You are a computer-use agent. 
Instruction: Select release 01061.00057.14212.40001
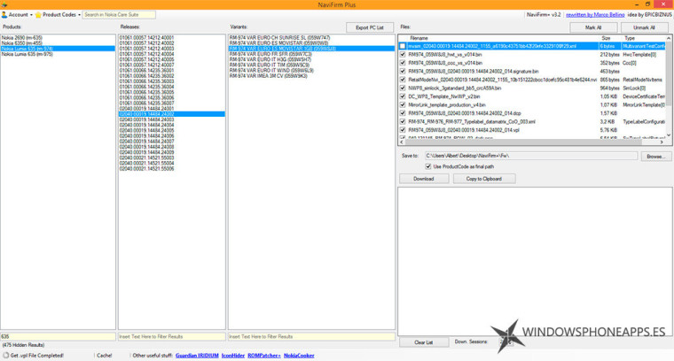pos(171,38)
